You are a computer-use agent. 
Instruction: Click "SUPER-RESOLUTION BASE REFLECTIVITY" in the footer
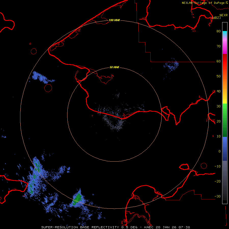[x=80, y=227]
